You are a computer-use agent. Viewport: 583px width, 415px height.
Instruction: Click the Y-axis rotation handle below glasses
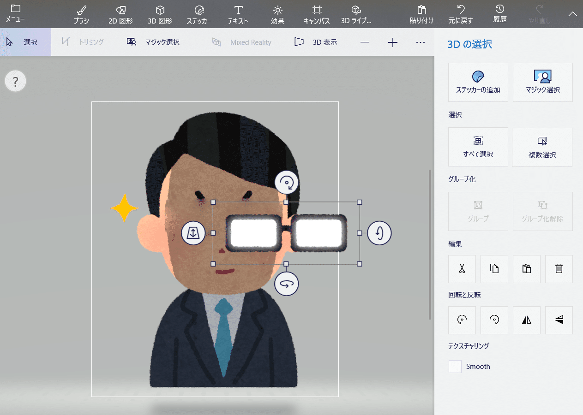(x=287, y=284)
